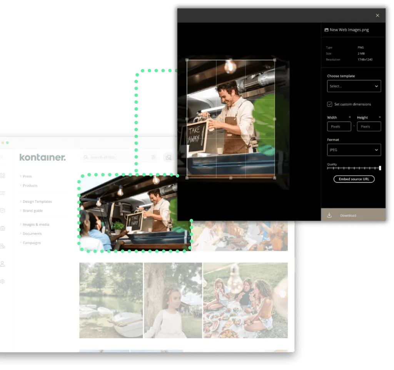Click the image file icon beside New Web Images.png
The width and height of the screenshot is (394, 370).
[x=326, y=30]
